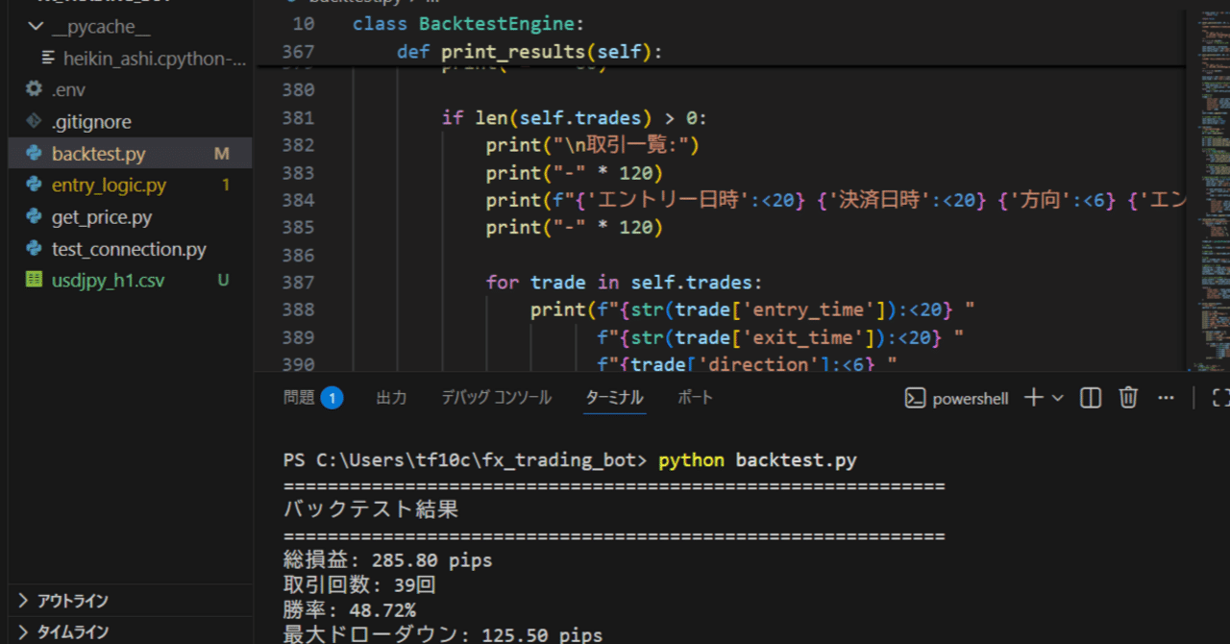Click the .gitignore file icon
Viewport: 1230px width, 644px height.
(34, 121)
